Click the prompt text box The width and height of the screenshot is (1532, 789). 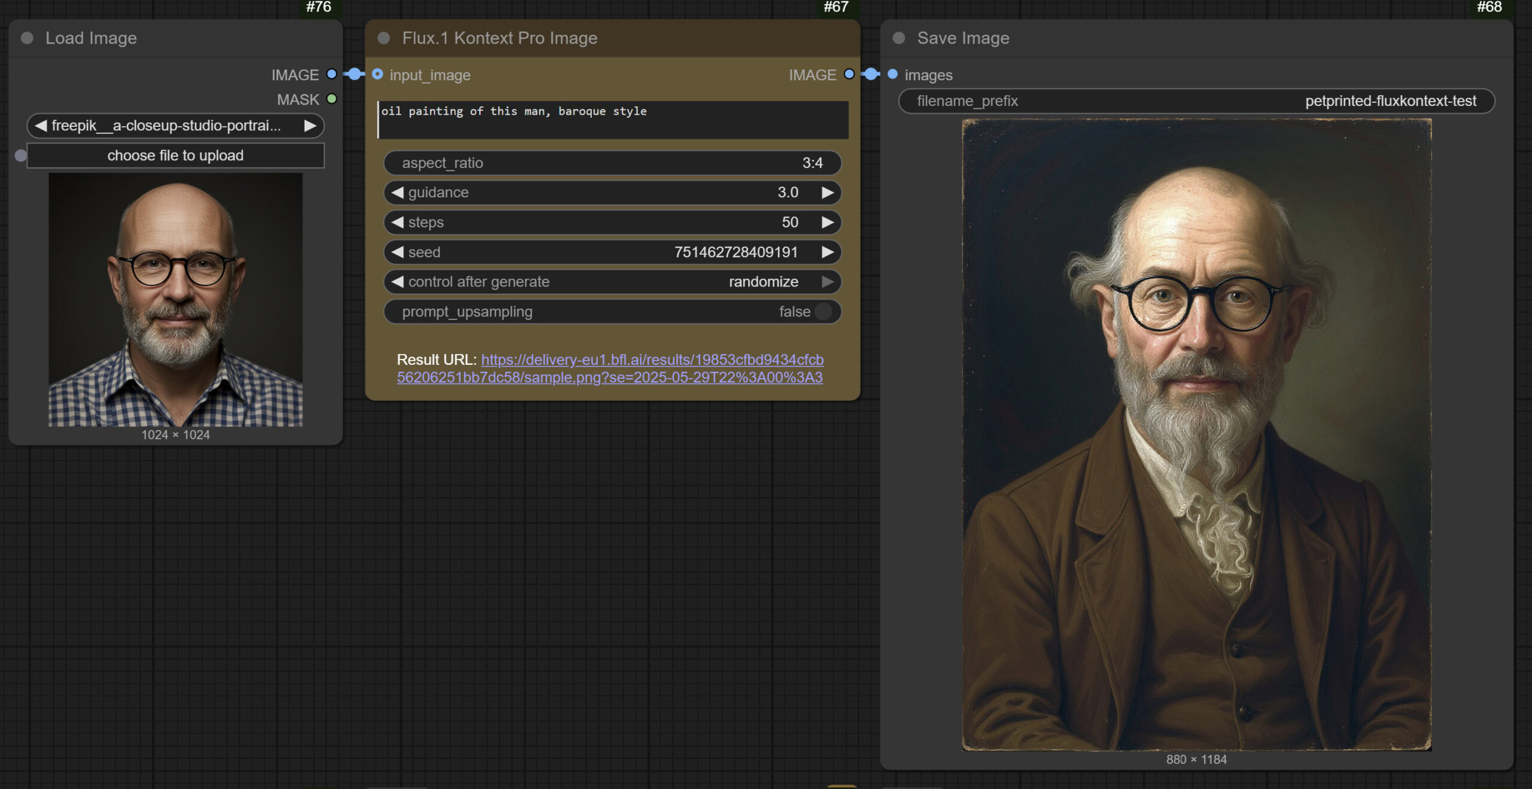click(612, 120)
